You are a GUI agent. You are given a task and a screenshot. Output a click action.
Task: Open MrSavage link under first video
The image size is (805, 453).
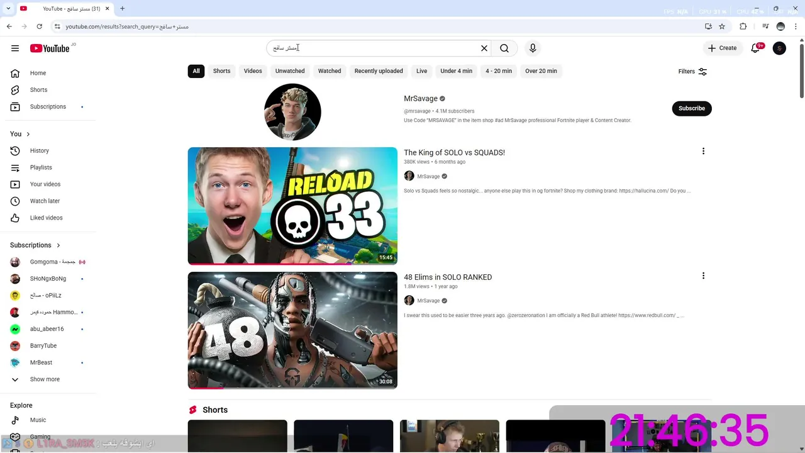point(428,176)
